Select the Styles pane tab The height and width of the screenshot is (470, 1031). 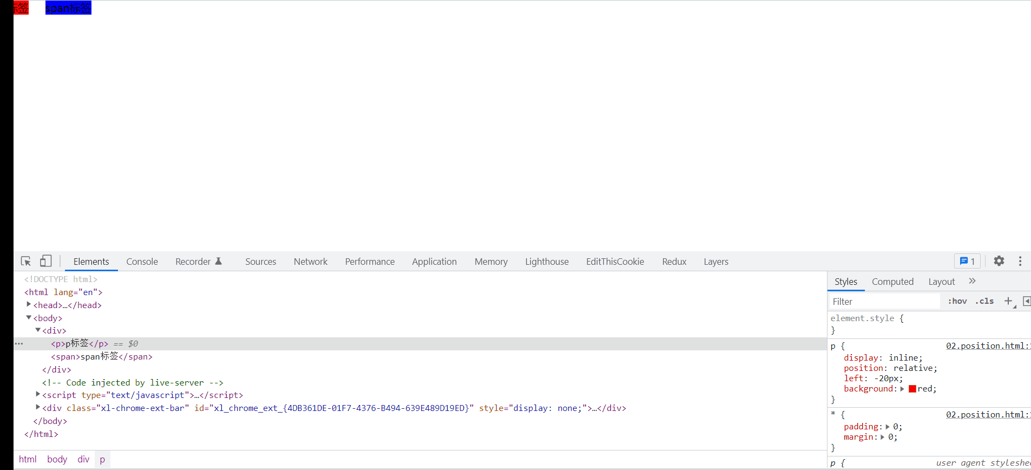[846, 282]
